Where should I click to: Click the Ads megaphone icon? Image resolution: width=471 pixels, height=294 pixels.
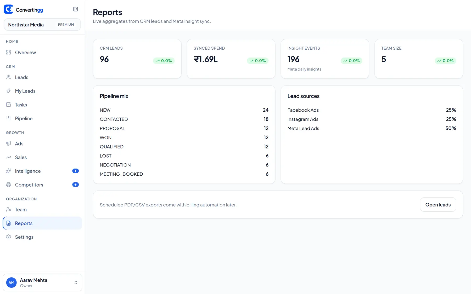[9, 143]
